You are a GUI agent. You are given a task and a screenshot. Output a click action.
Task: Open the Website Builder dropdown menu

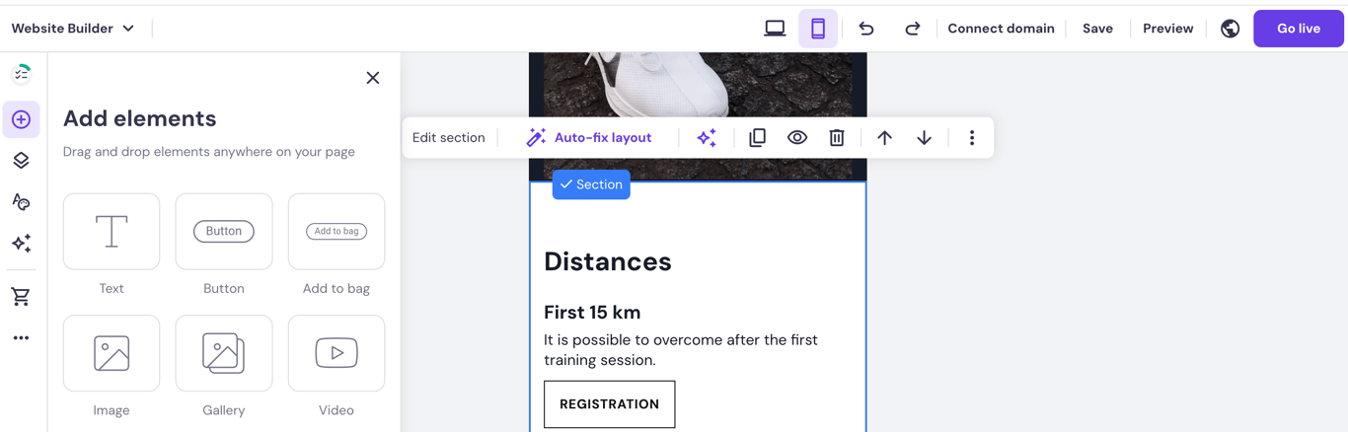73,29
